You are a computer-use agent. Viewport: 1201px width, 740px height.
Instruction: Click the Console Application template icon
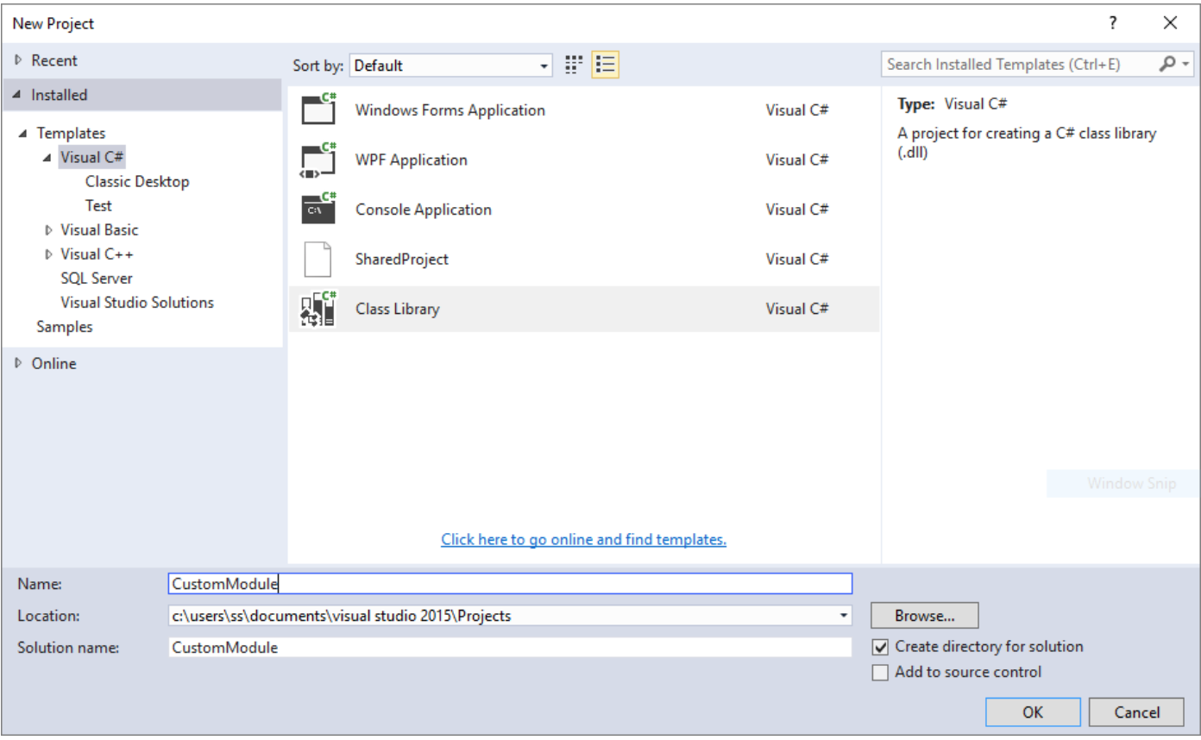(318, 210)
